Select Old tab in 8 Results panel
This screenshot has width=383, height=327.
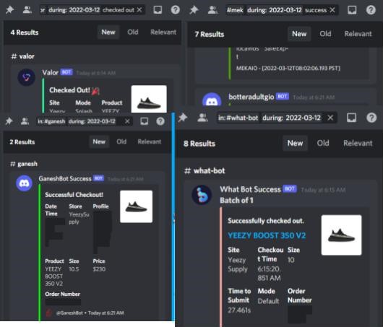coord(323,143)
